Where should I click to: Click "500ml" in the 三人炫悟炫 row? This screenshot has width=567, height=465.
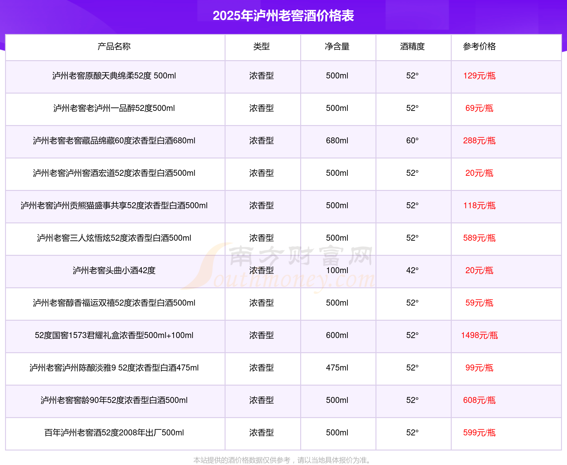pos(337,238)
